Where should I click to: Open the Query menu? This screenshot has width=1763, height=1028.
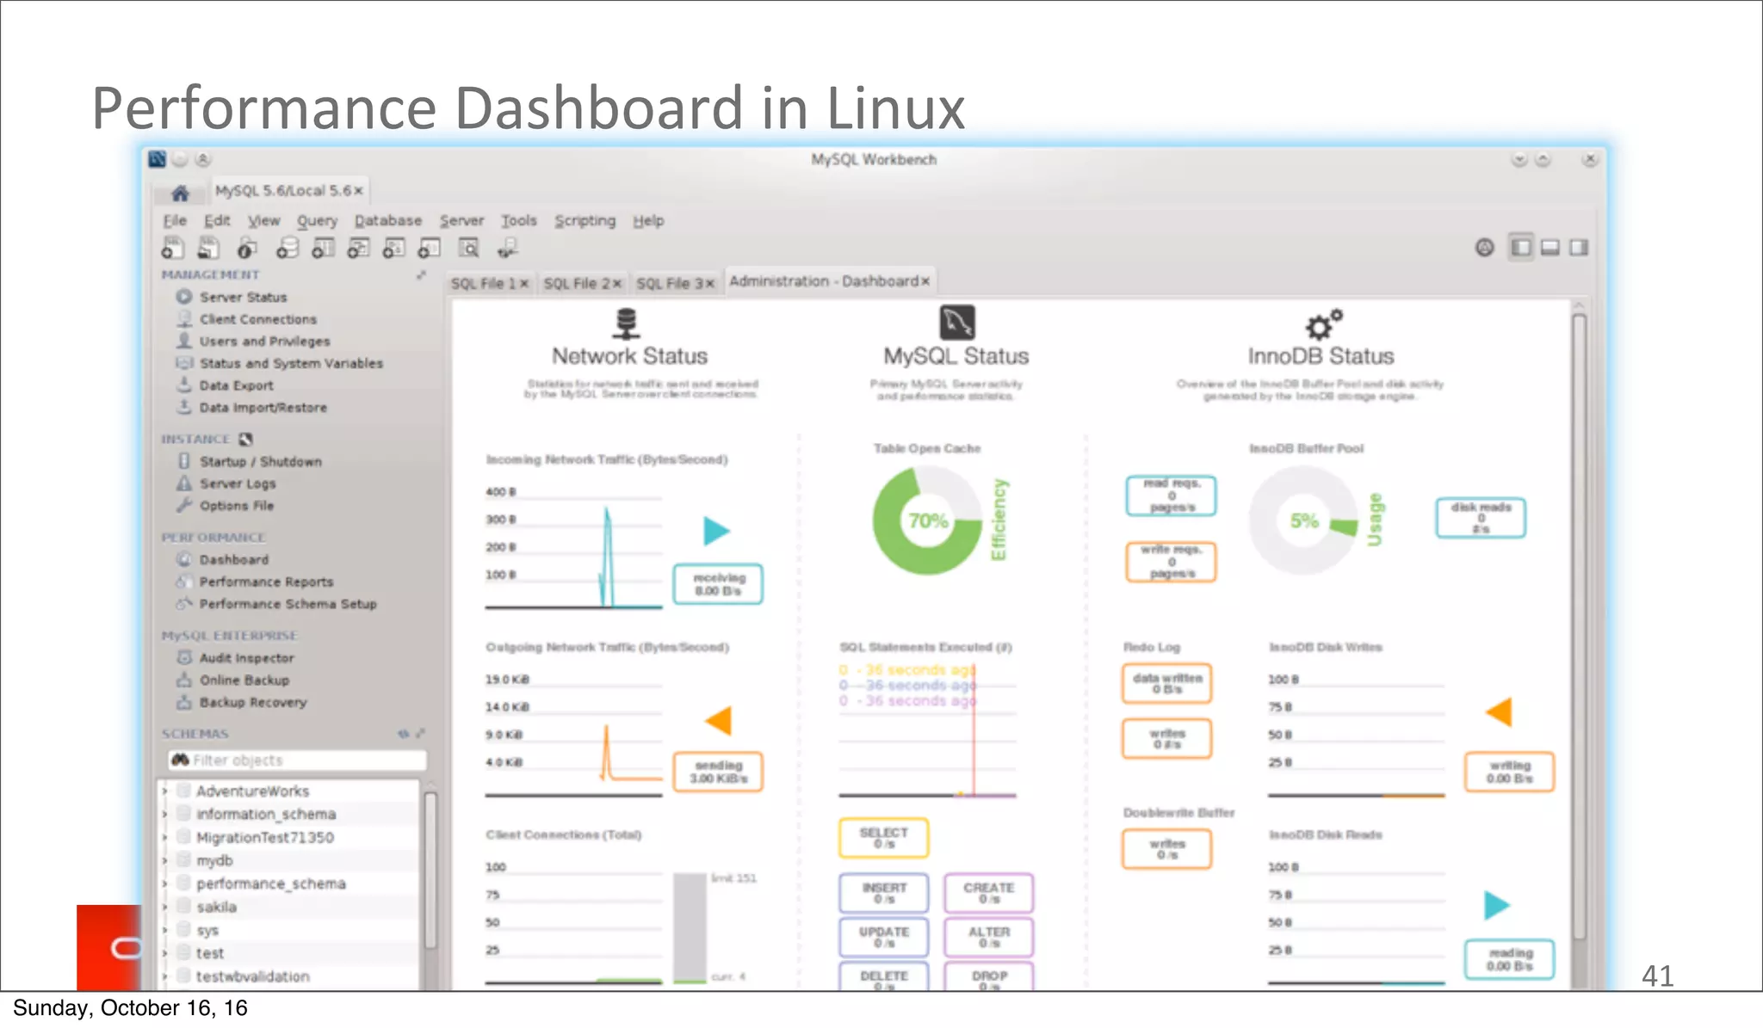click(x=317, y=221)
